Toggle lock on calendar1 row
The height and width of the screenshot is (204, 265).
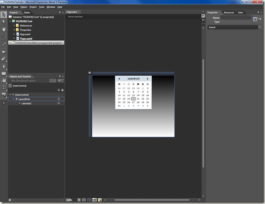(62, 103)
